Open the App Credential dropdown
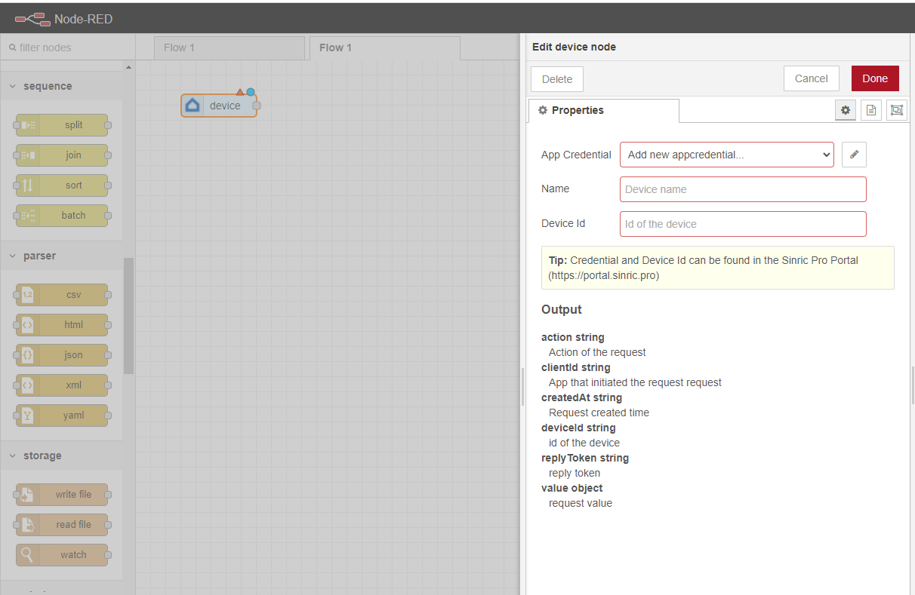Screen dimensions: 915x595 tap(726, 155)
